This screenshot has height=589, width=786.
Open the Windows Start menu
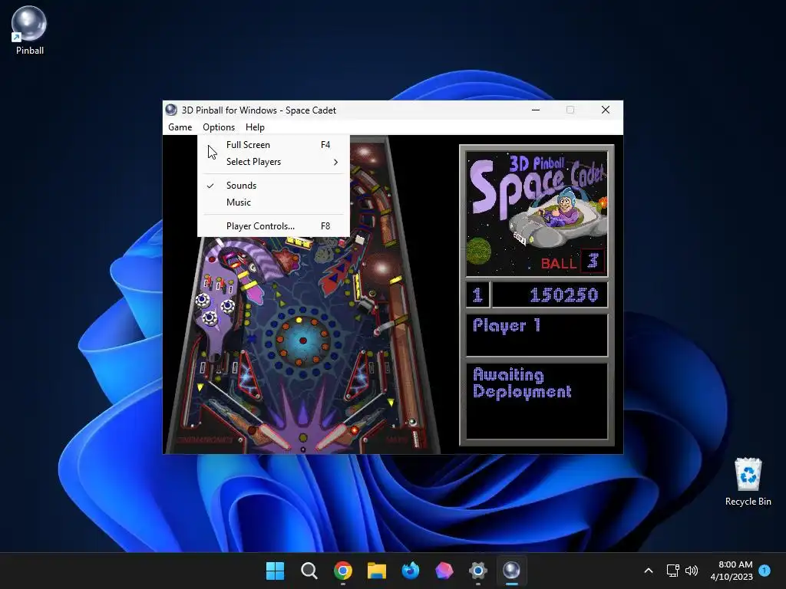pos(276,571)
